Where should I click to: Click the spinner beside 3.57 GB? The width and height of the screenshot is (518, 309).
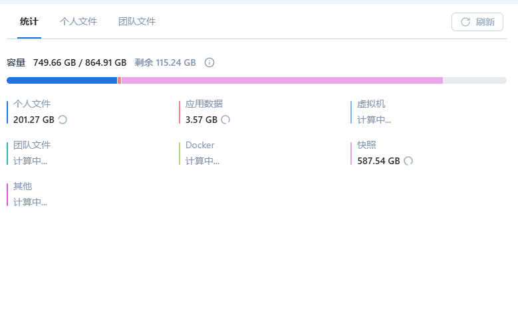tap(225, 120)
